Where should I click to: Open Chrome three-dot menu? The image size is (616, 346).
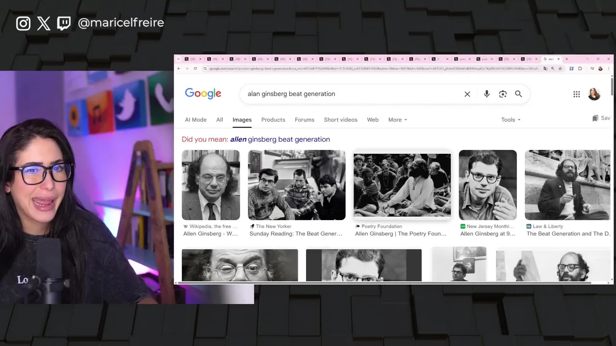point(609,69)
